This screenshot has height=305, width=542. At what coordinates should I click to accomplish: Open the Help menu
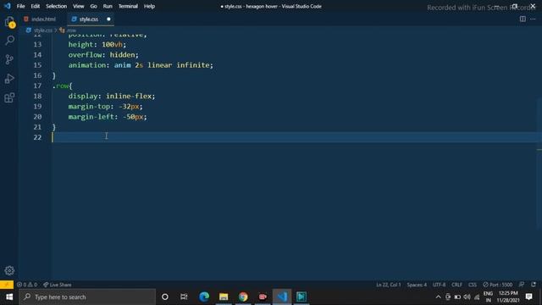coord(149,6)
